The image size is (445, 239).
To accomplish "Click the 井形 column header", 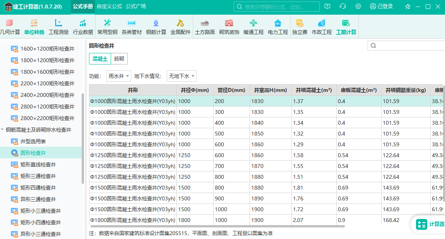I will pos(133,90).
